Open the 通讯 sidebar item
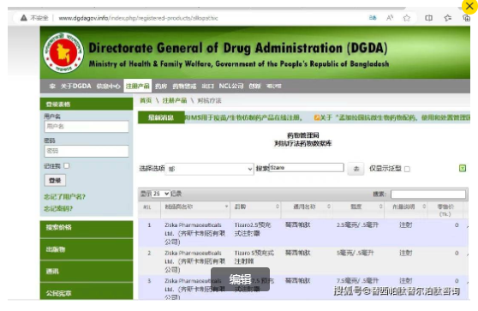Screen dimensions: 478x311 [x=87, y=272]
